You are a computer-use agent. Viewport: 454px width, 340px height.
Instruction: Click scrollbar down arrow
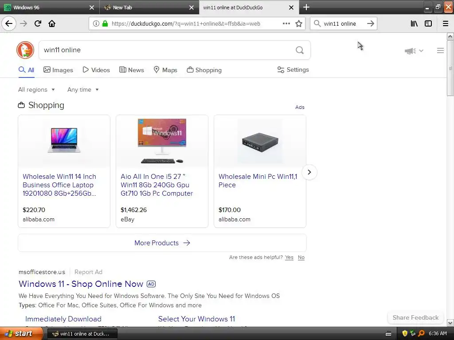click(450, 323)
